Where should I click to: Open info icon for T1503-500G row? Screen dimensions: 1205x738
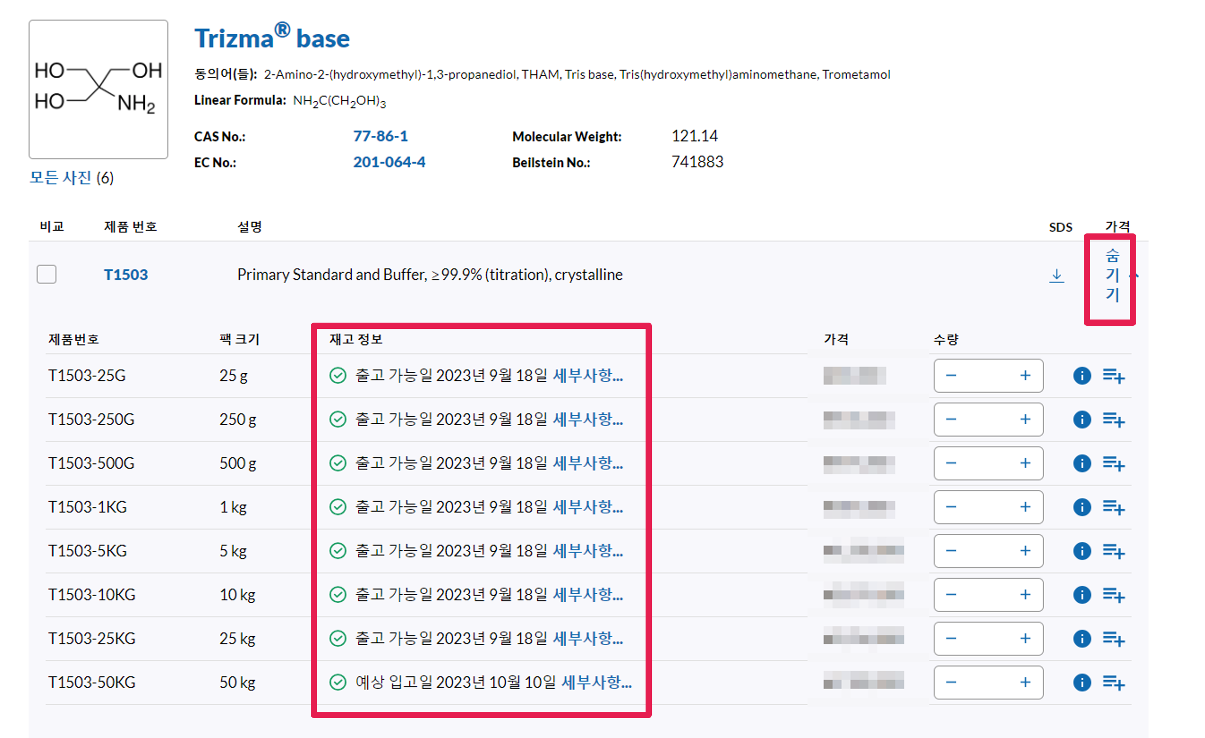click(x=1082, y=463)
